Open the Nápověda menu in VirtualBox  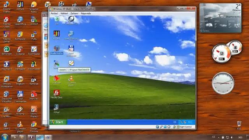86,14
